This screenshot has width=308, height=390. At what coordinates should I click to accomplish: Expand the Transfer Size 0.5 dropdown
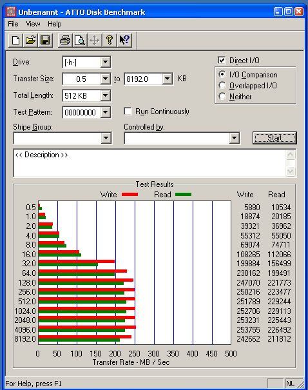coord(106,79)
